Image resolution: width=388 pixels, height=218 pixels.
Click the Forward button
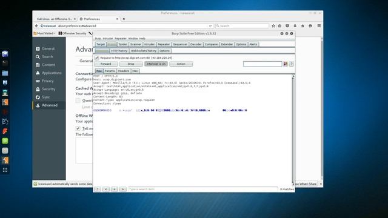tap(105, 64)
